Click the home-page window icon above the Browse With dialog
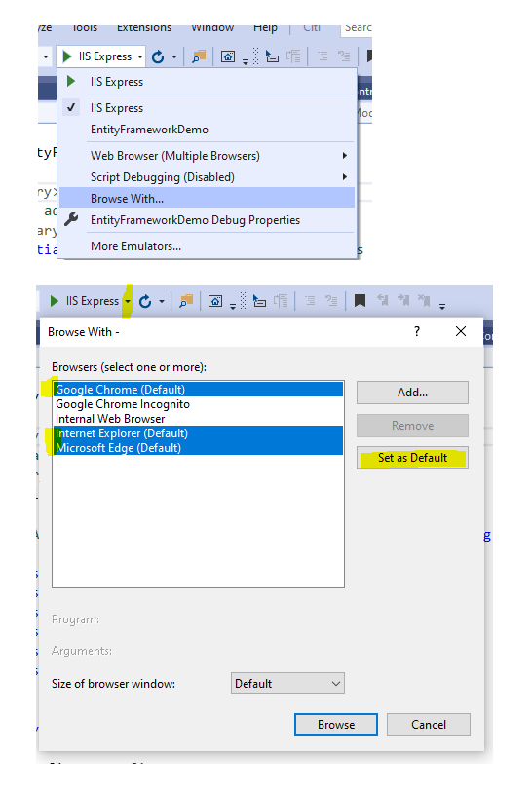 (215, 301)
